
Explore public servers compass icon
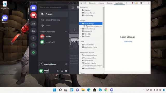click(33, 52)
